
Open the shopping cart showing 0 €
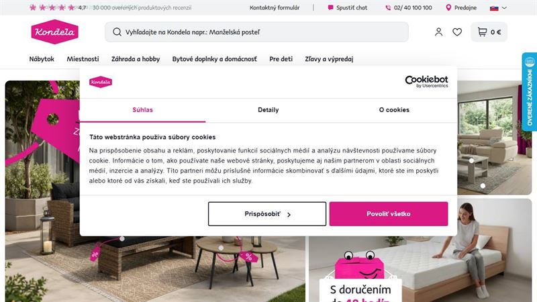(489, 32)
